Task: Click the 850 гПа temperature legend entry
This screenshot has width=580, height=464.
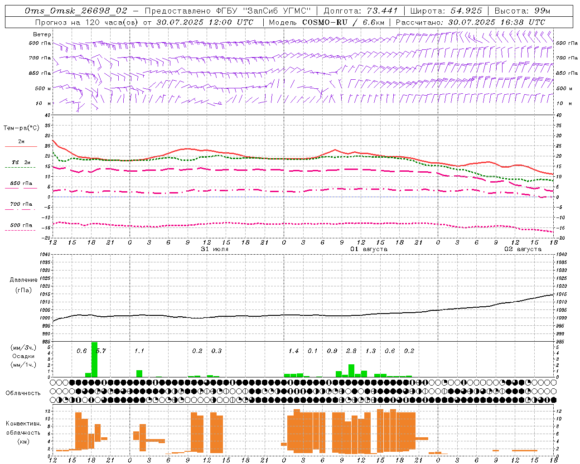Action: [x=21, y=184]
